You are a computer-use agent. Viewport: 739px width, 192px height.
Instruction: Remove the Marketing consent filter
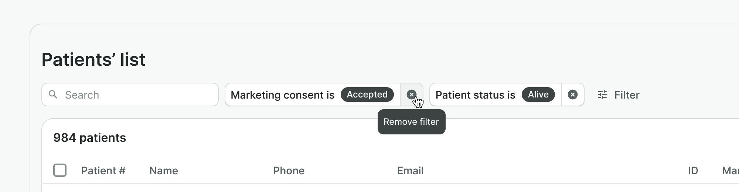[x=411, y=95]
